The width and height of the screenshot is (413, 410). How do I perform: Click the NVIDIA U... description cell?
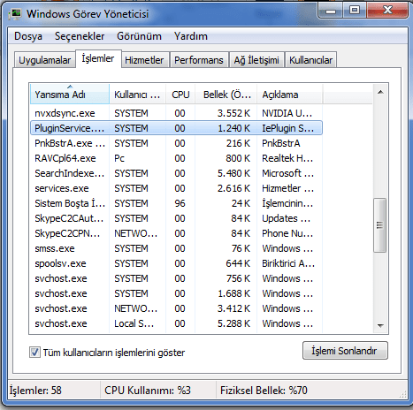[x=287, y=113]
